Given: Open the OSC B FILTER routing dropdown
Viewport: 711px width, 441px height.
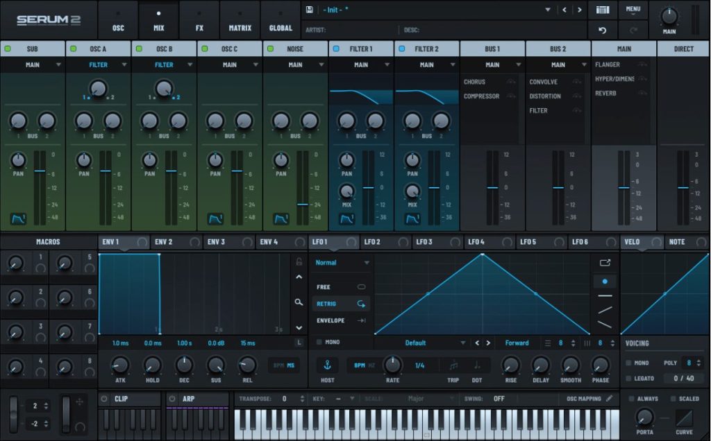Looking at the screenshot, I should coord(164,64).
